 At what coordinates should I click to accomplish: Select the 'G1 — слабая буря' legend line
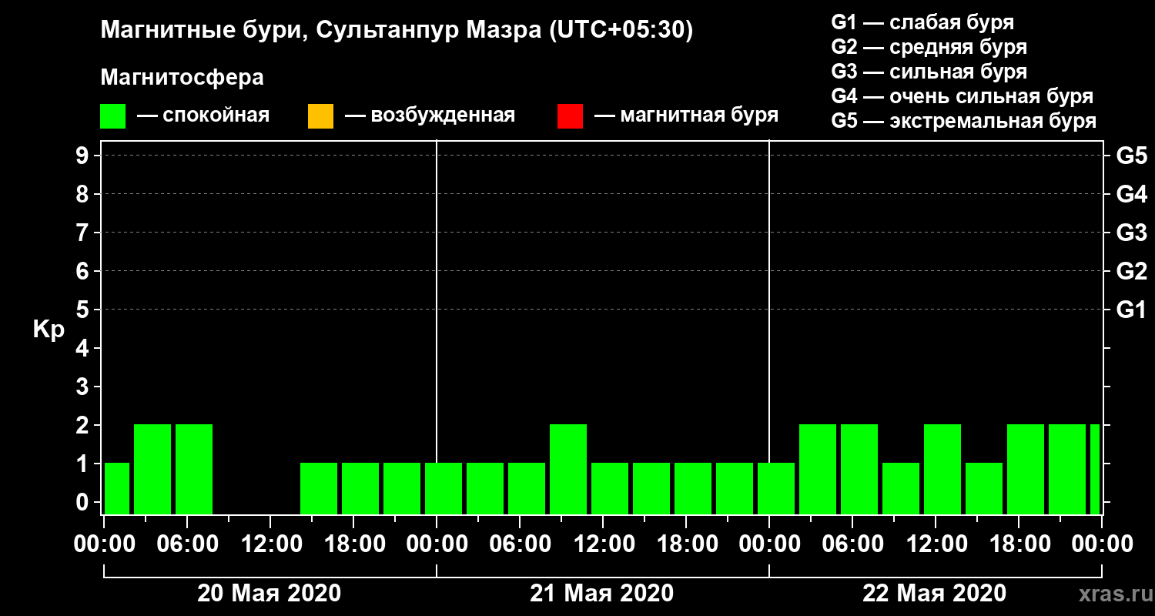tap(922, 22)
